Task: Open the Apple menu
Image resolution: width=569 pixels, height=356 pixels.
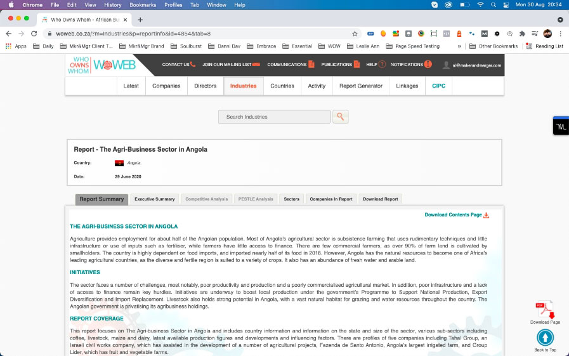Action: point(11,5)
